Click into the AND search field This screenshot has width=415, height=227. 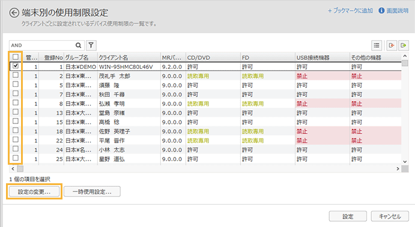click(43, 46)
